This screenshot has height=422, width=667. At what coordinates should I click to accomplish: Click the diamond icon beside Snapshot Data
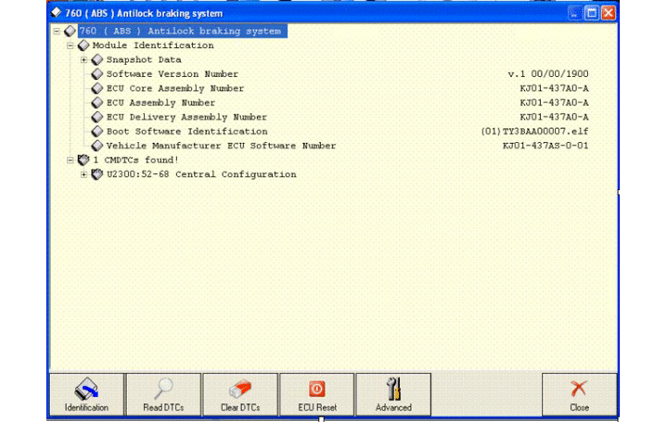97,60
